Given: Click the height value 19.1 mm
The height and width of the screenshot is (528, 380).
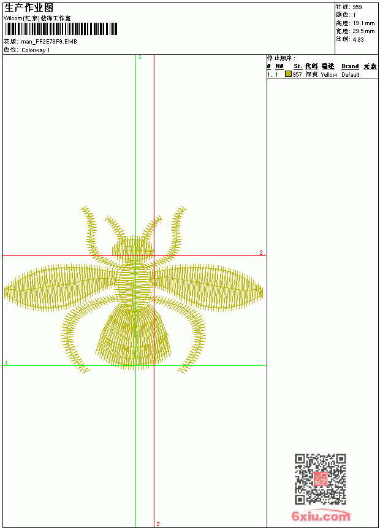Looking at the screenshot, I should coord(363,23).
